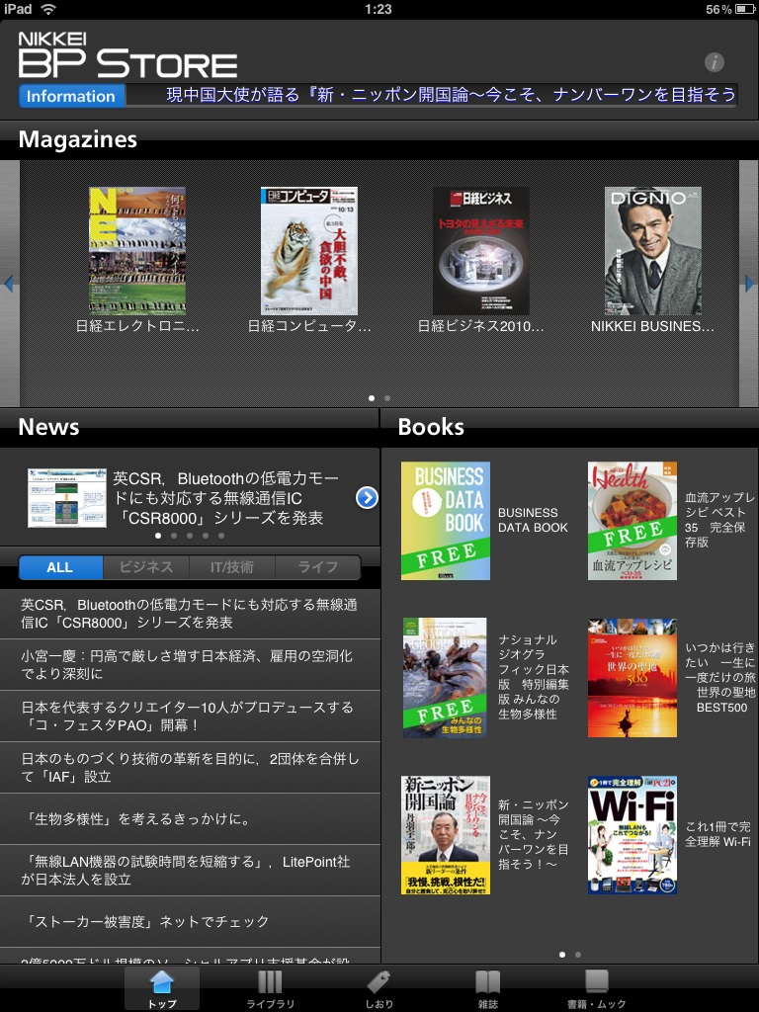Tap the 日経コンピュータ caption text
Viewport: 759px width, 1012px height.
pyautogui.click(x=309, y=326)
